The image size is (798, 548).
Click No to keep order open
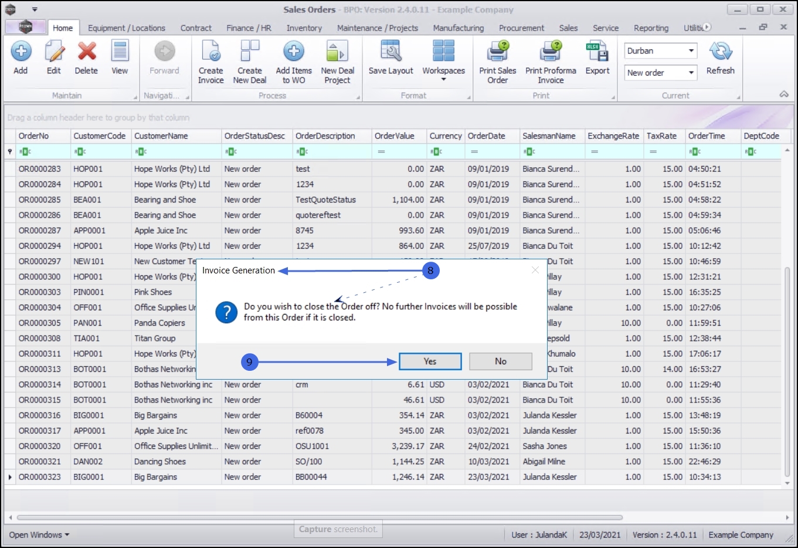click(x=501, y=361)
